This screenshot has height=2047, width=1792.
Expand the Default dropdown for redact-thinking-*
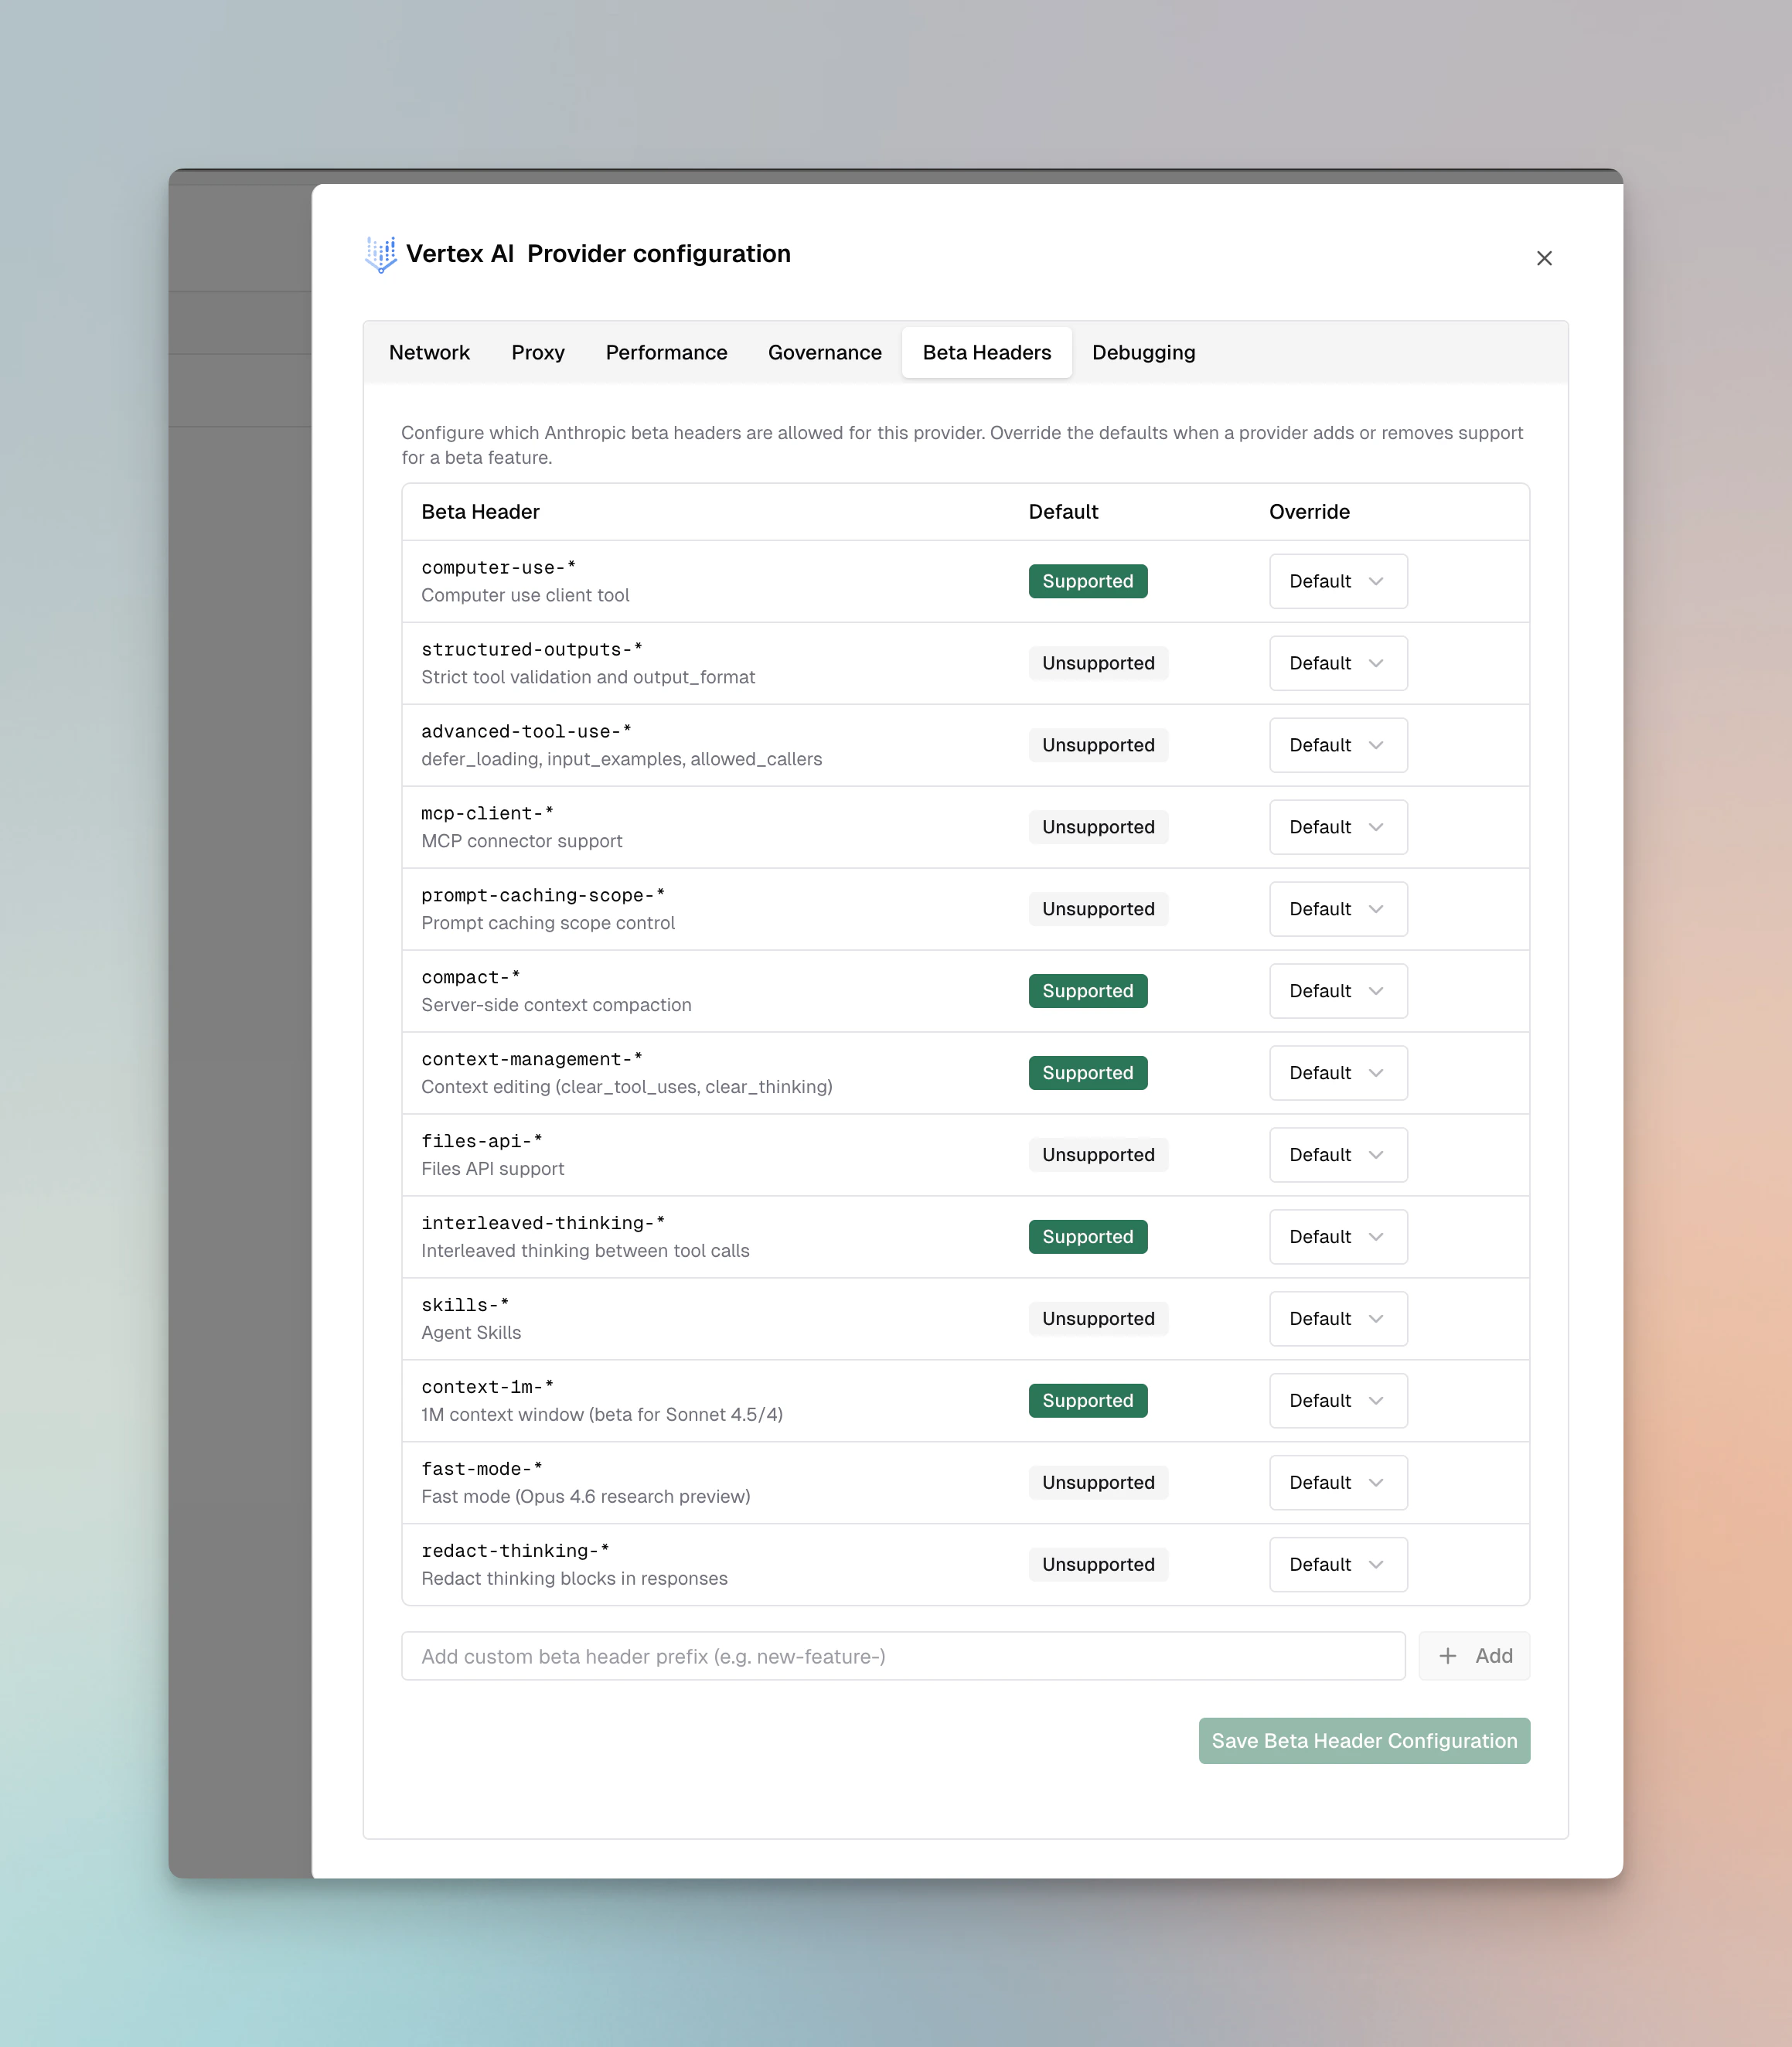[1338, 1564]
